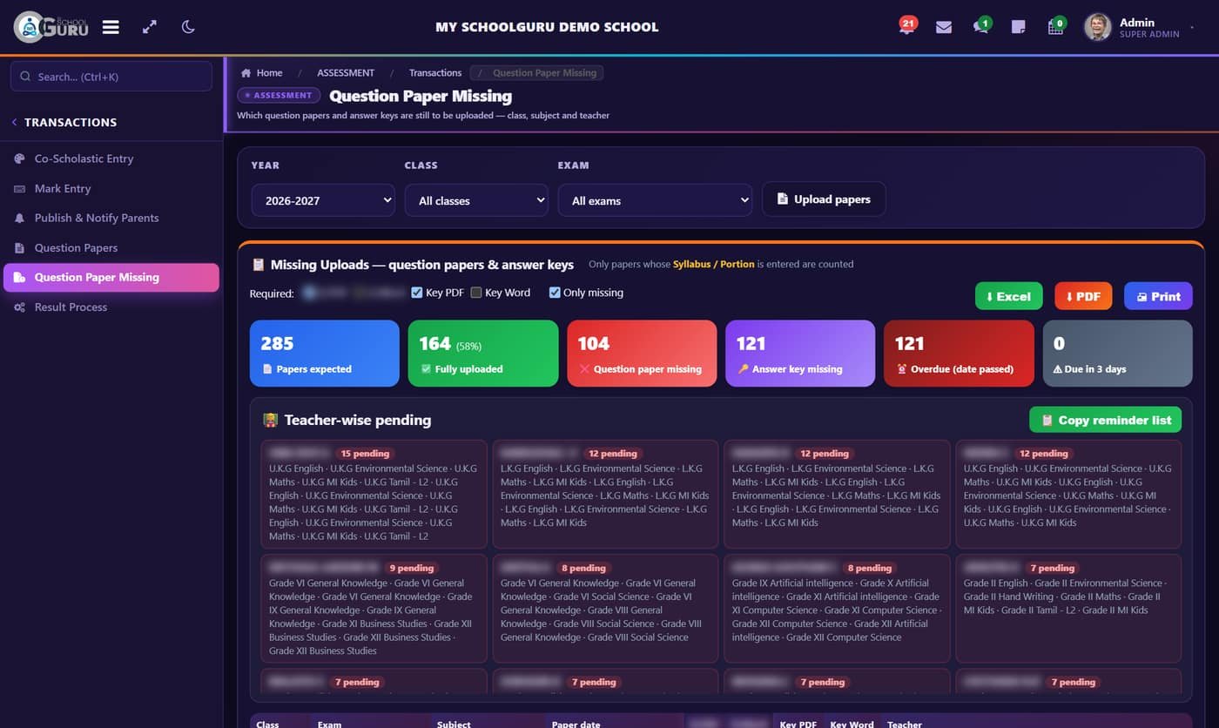This screenshot has height=728, width=1219.
Task: Open the Transactions breadcrumb link
Action: (x=435, y=73)
